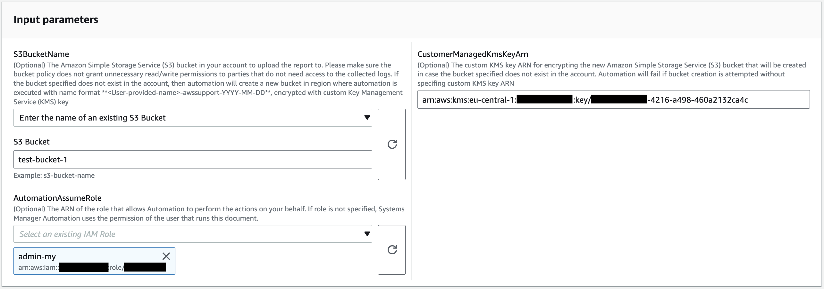Select the admin-my IAM role chip

pyautogui.click(x=80, y=256)
